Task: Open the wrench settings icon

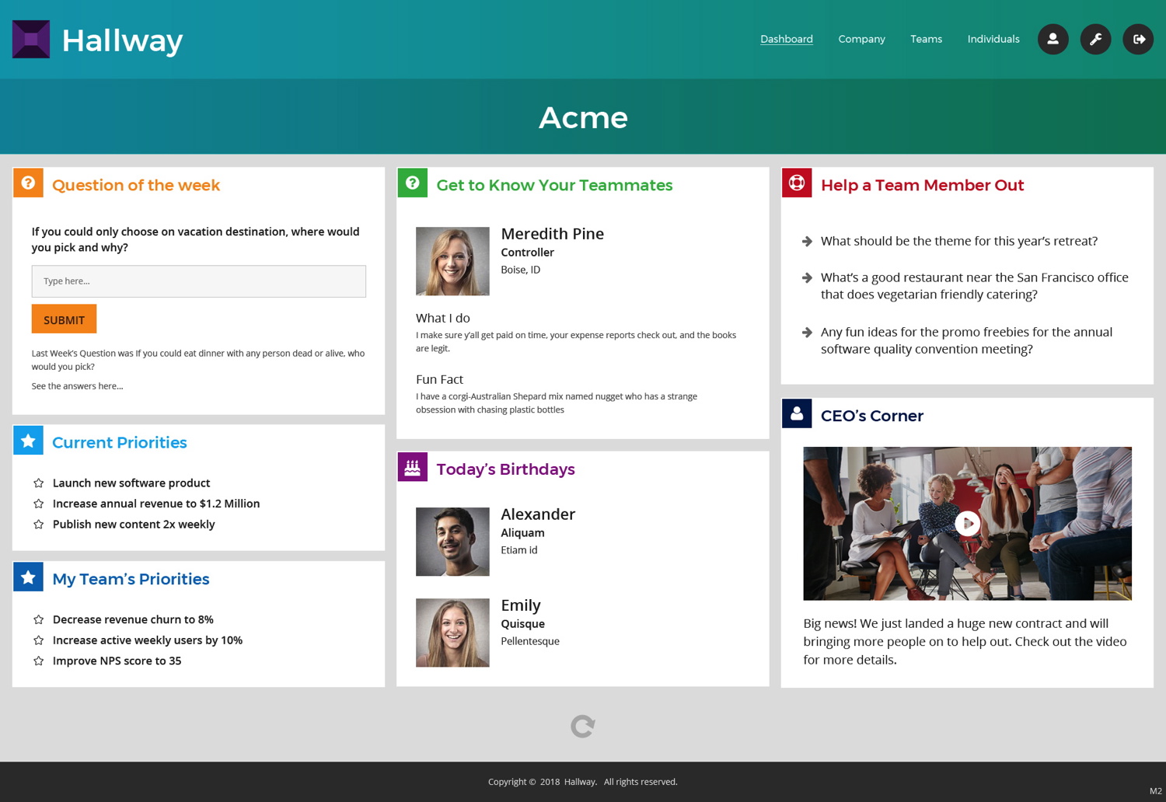Action: coord(1095,39)
